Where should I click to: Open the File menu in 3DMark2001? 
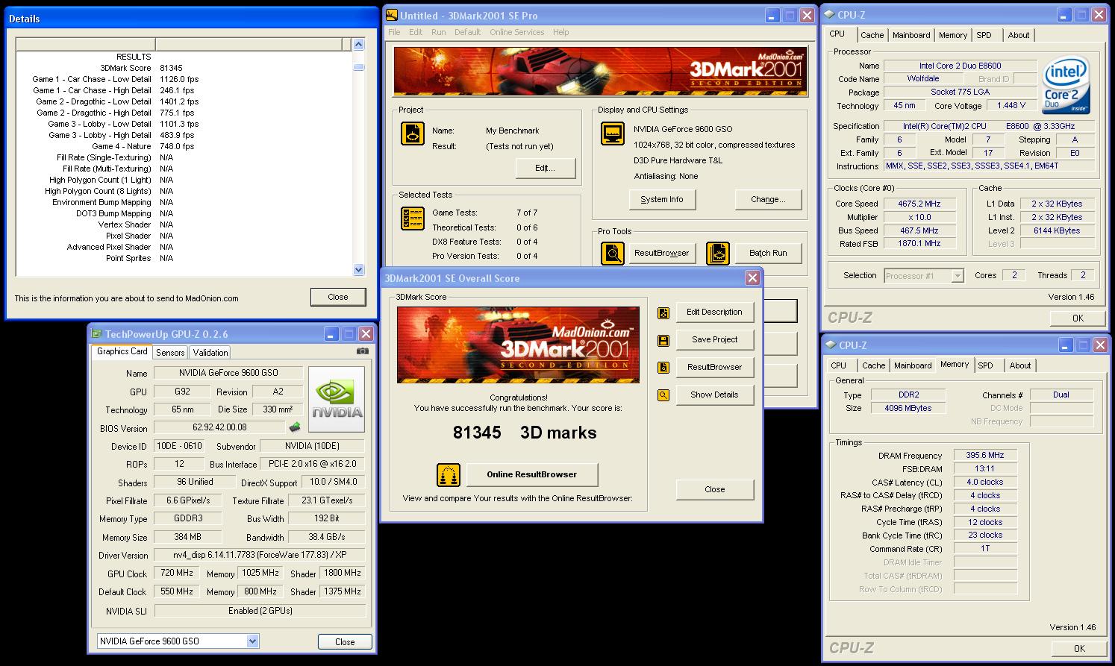(394, 32)
